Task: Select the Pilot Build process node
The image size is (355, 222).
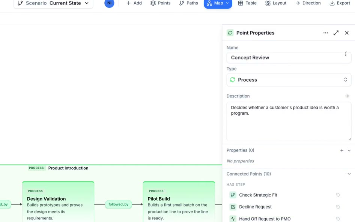Action: coord(179,202)
